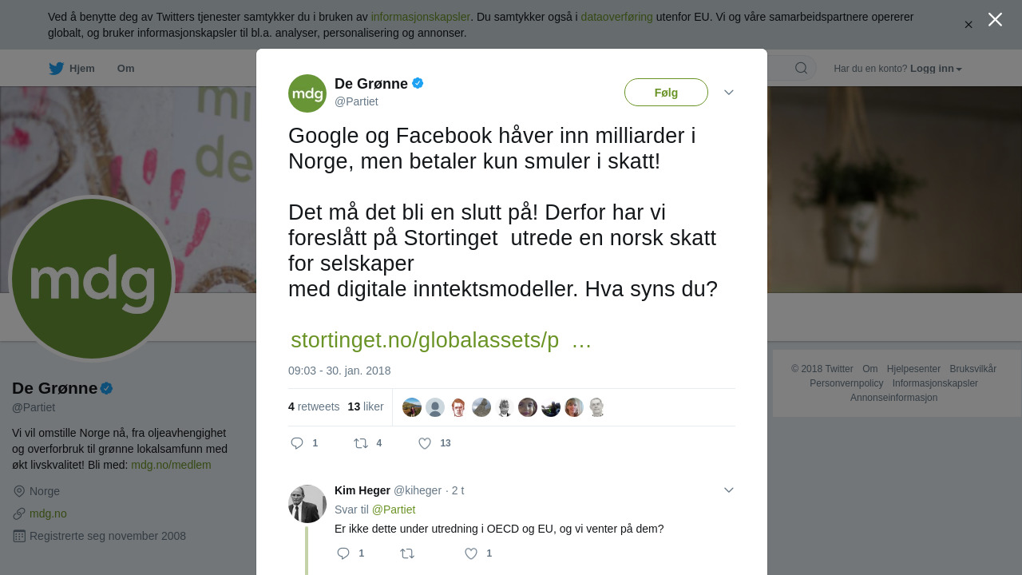This screenshot has height=575, width=1022.
Task: Open the tweet options chevron next to Følg
Action: pos(729,93)
